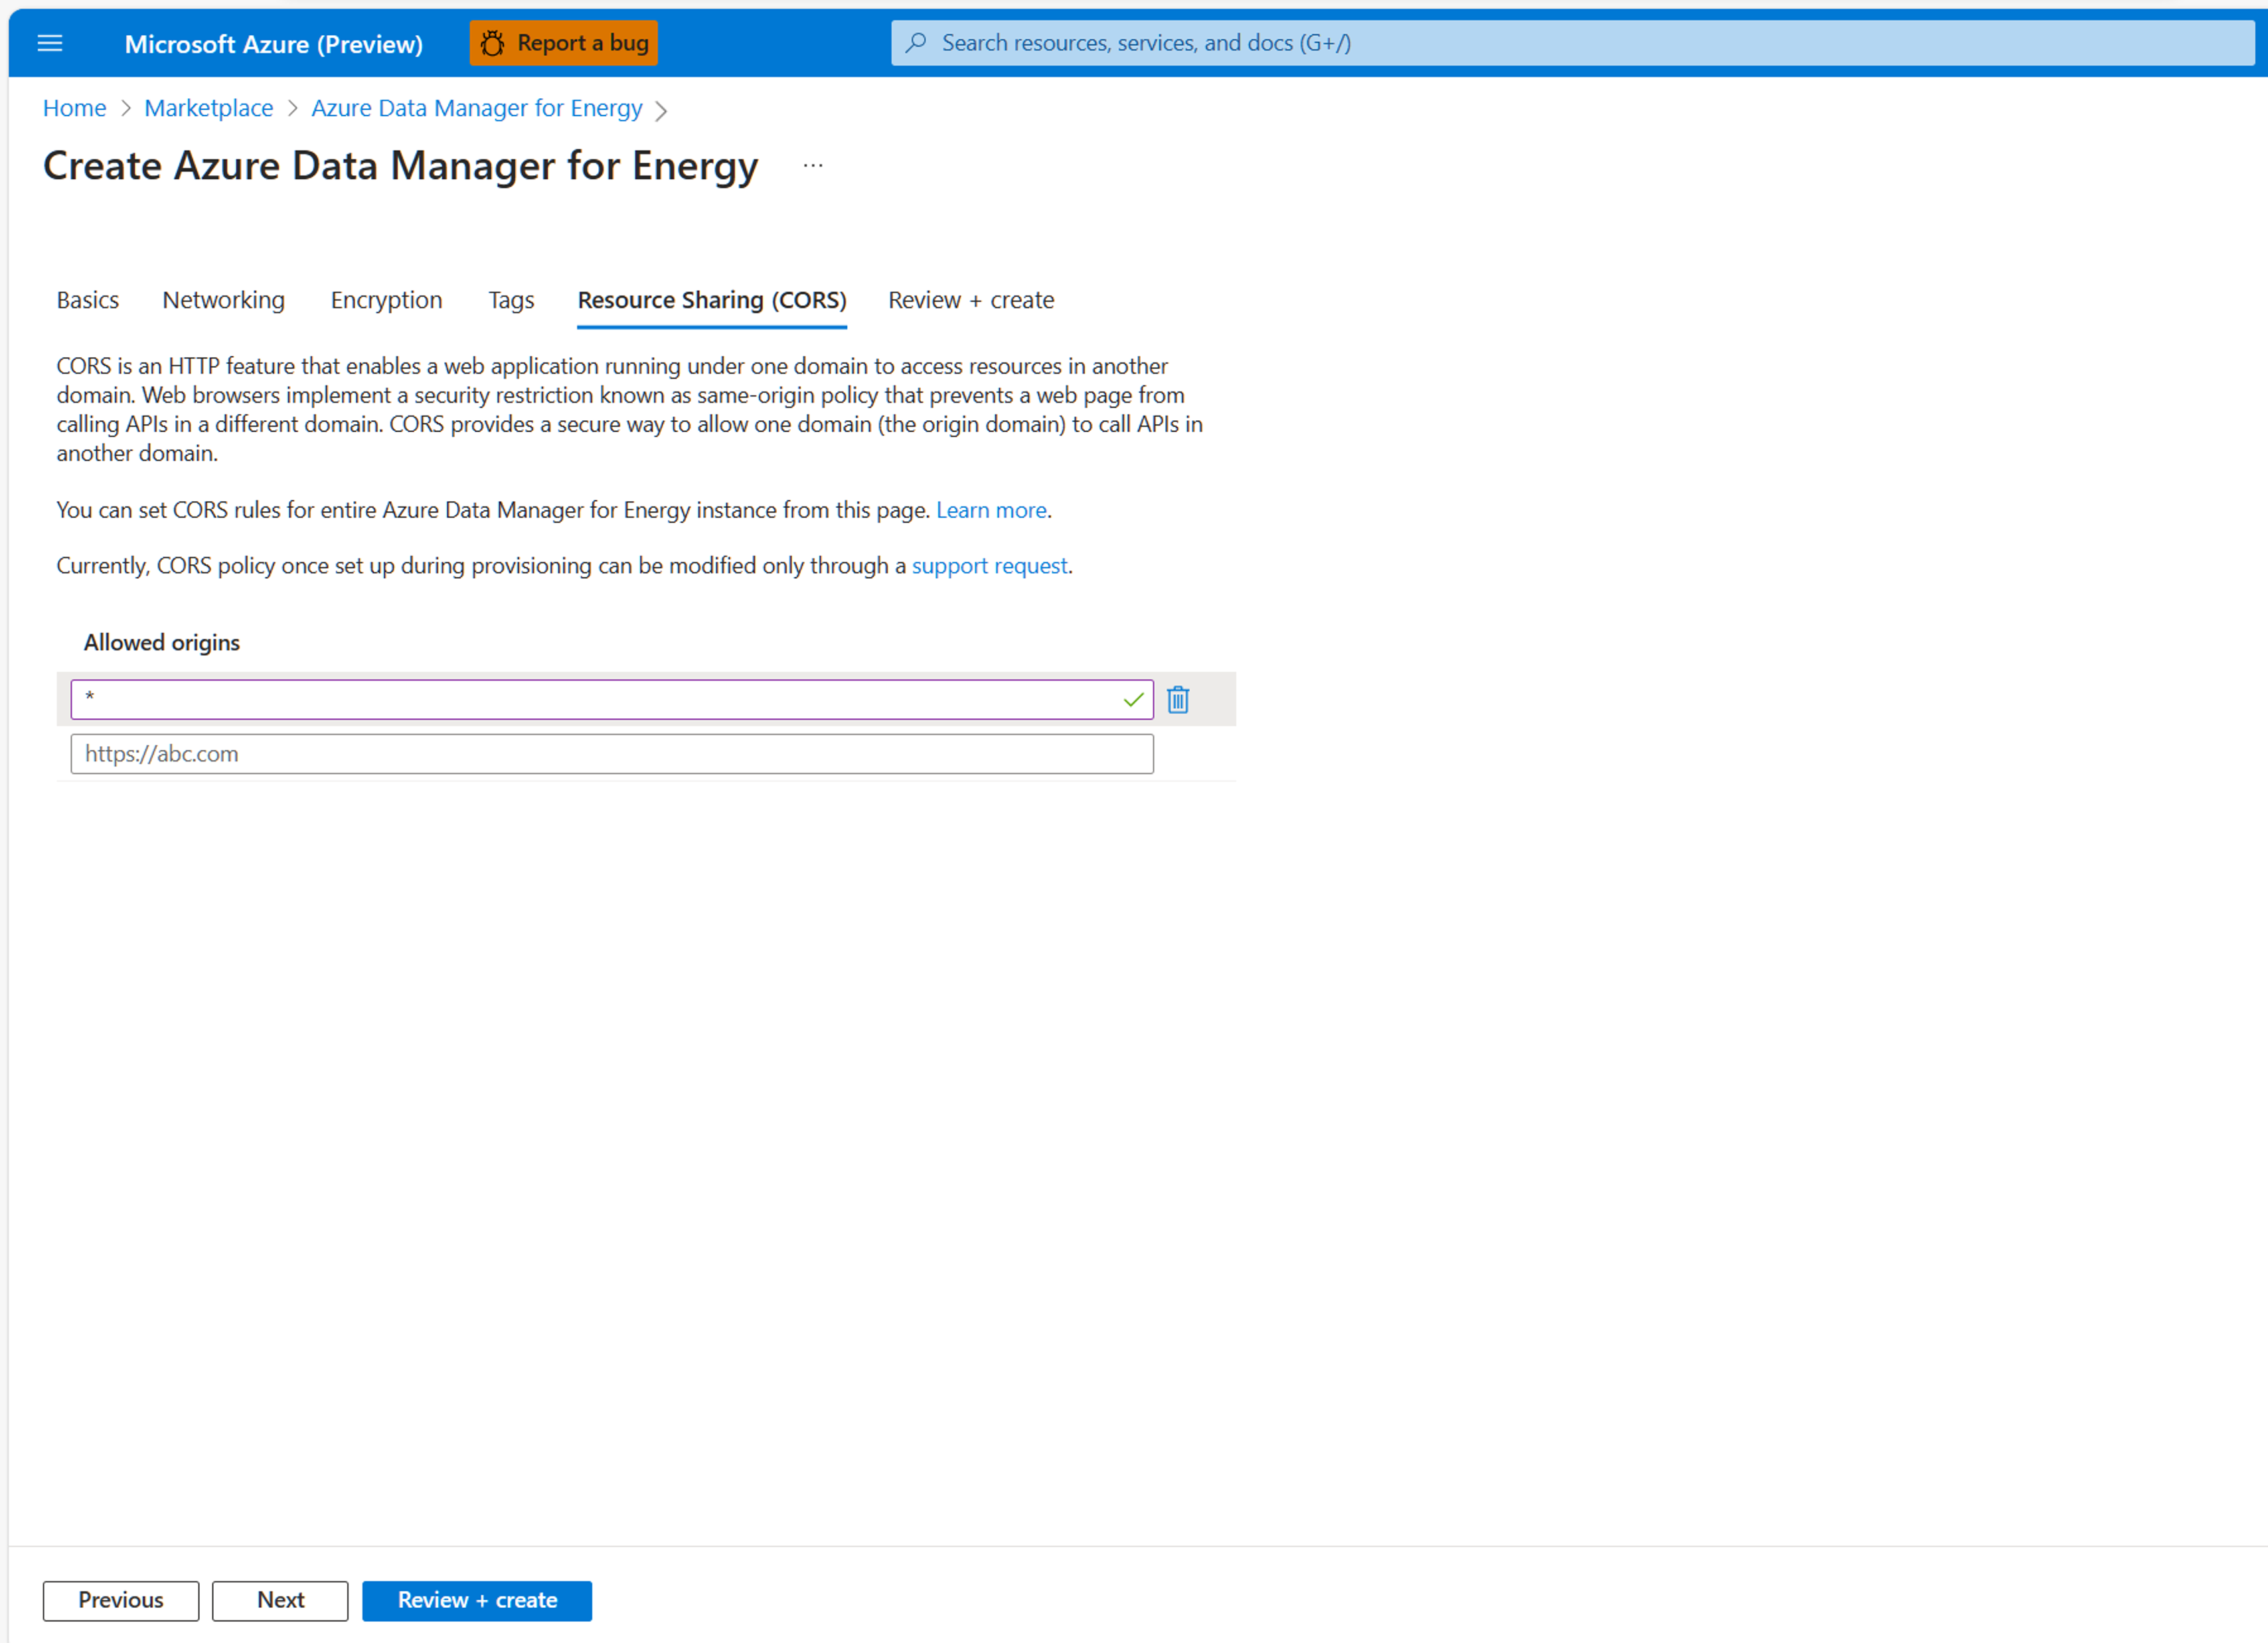Screen dimensions: 2268x1643
Task: Click the green validation checkmark in origin field
Action: point(1132,699)
